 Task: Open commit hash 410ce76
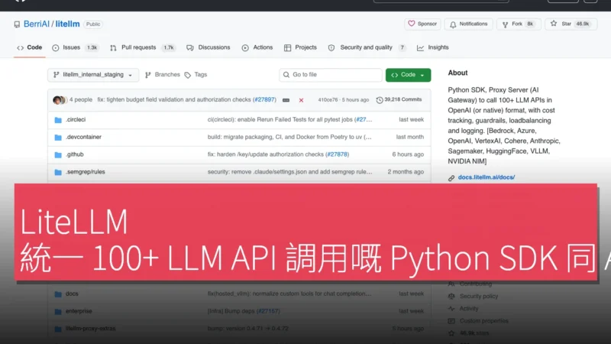click(328, 100)
